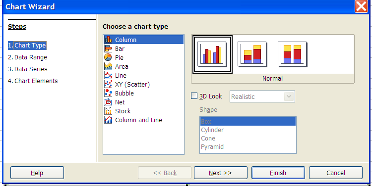Viewport: 372px width, 186px height.
Task: Select Box in the Shape list
Action: [x=248, y=121]
